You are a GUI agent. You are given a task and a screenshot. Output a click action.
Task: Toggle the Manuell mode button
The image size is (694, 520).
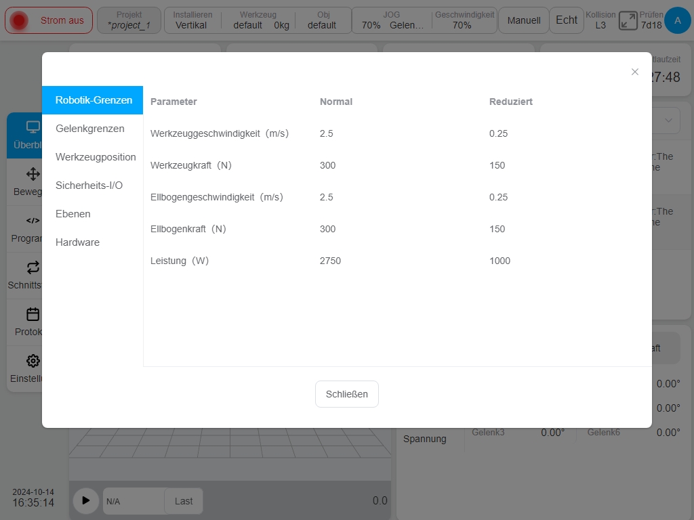point(524,20)
